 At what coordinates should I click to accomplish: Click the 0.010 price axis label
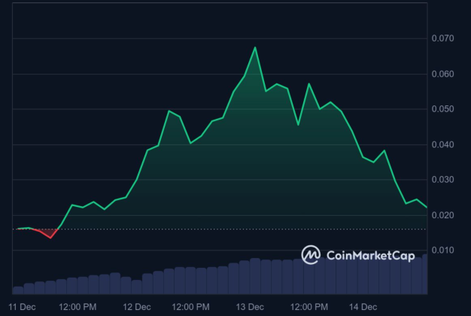click(x=442, y=251)
